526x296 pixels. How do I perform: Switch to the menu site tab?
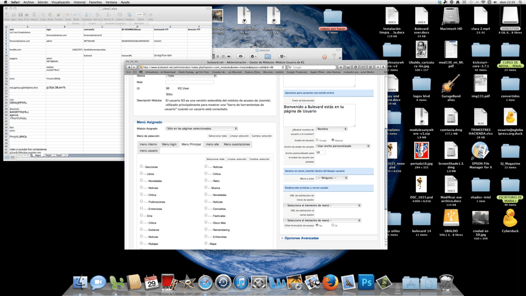click(212, 144)
